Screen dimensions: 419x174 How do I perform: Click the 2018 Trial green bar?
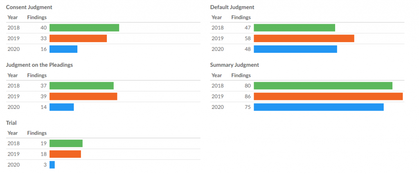tap(66, 143)
